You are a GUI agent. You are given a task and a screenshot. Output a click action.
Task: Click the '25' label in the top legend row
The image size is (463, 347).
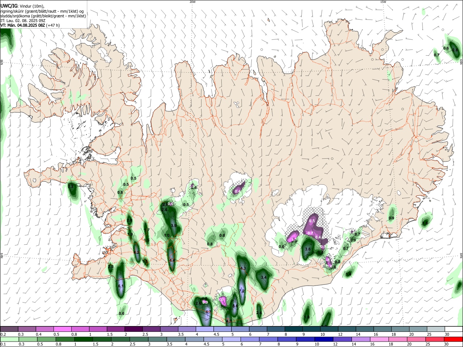430,334
